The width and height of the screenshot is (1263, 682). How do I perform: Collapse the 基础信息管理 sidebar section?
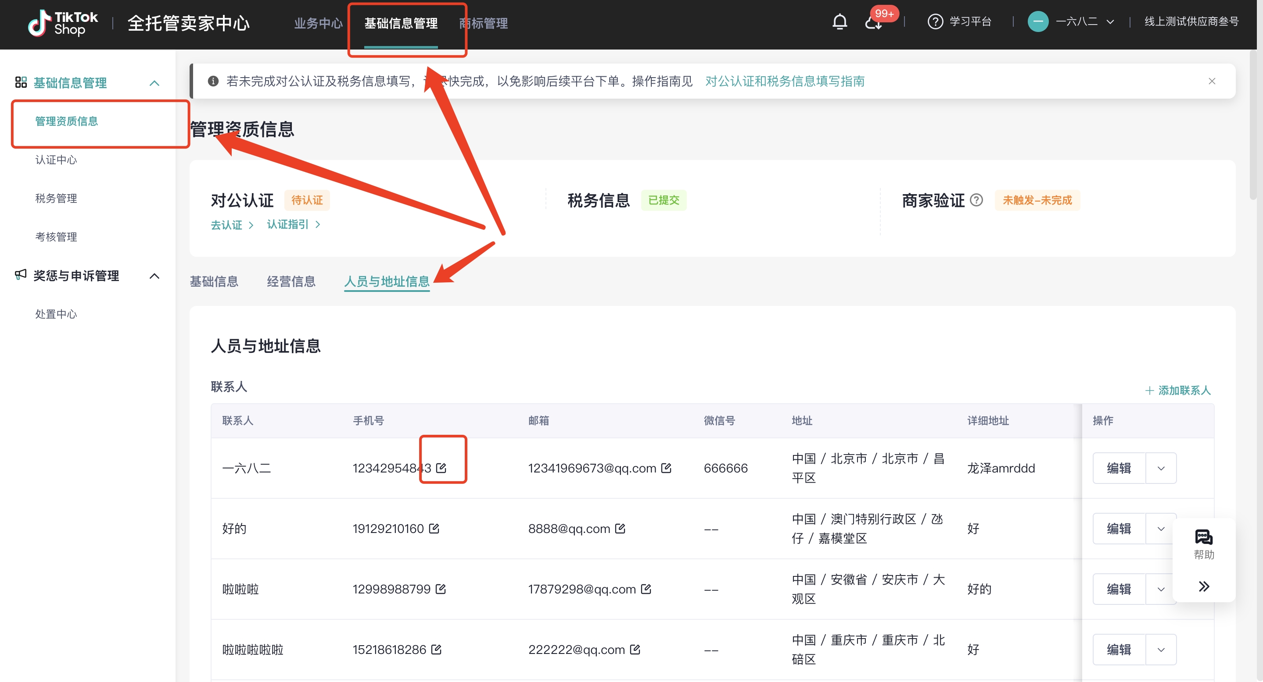(154, 83)
